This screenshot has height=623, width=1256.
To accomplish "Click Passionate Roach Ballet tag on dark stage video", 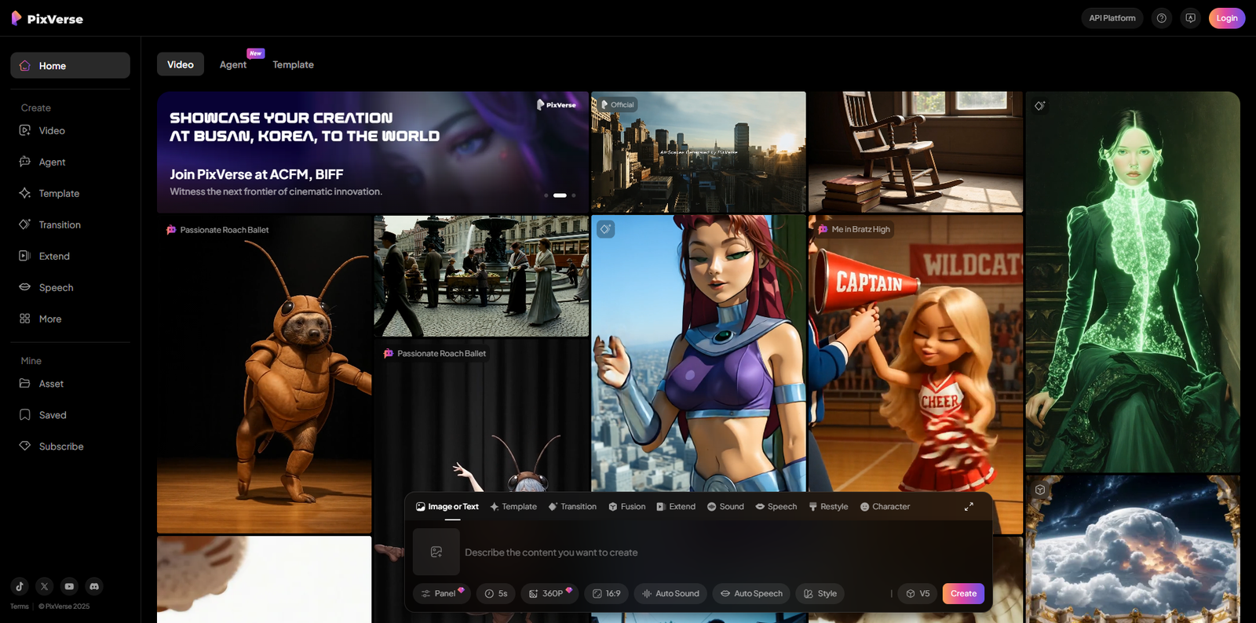I will 434,354.
